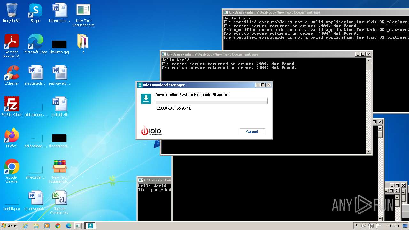Click bottom-left console window title bar
The height and width of the screenshot is (230, 409).
pyautogui.click(x=155, y=180)
